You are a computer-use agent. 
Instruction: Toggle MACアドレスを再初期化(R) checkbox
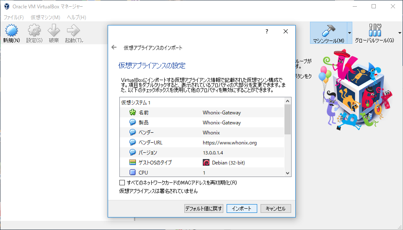(x=122, y=182)
